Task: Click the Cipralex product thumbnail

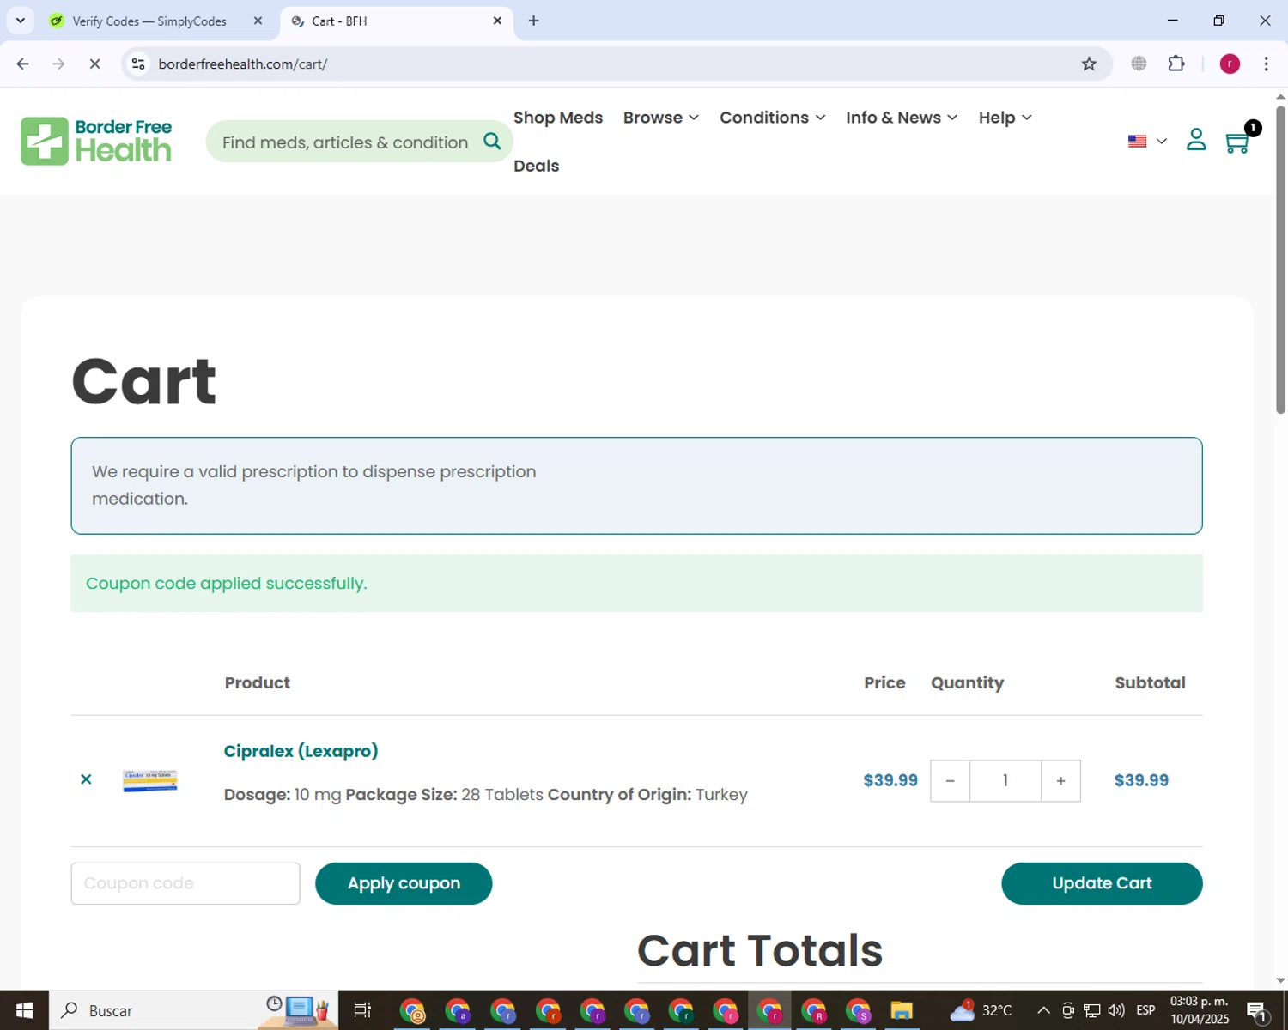Action: click(150, 780)
